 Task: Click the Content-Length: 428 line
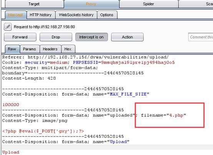[29, 78]
